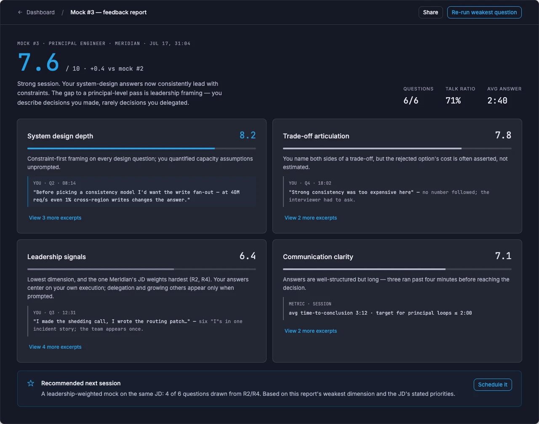The image size is (539, 424).
Task: Click the Recommended next session heading
Action: 81,383
